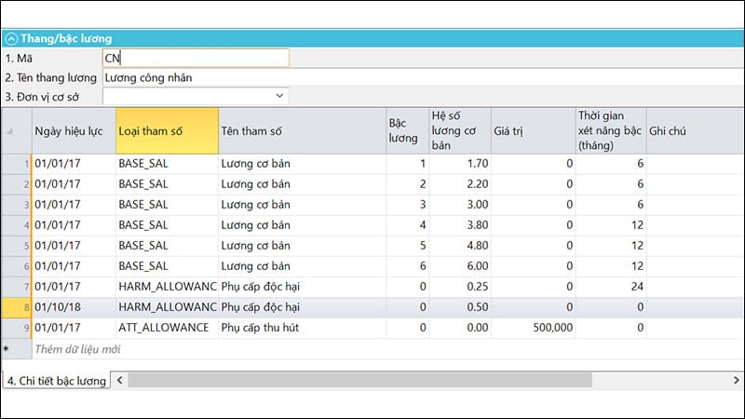Image resolution: width=745 pixels, height=419 pixels.
Task: Click the Mã input field containing CN
Action: point(196,58)
